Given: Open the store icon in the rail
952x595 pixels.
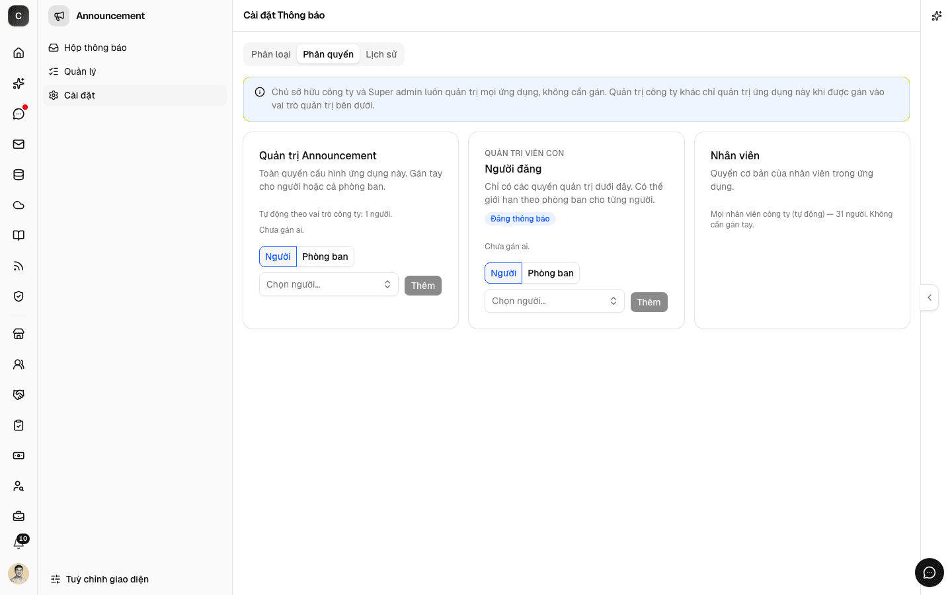Looking at the screenshot, I should tap(19, 334).
